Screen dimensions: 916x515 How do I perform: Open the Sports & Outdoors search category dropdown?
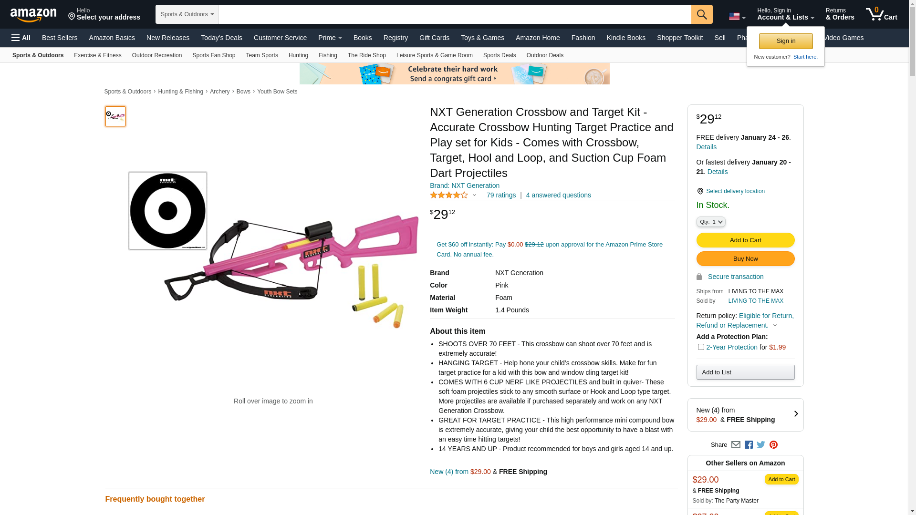pyautogui.click(x=187, y=14)
